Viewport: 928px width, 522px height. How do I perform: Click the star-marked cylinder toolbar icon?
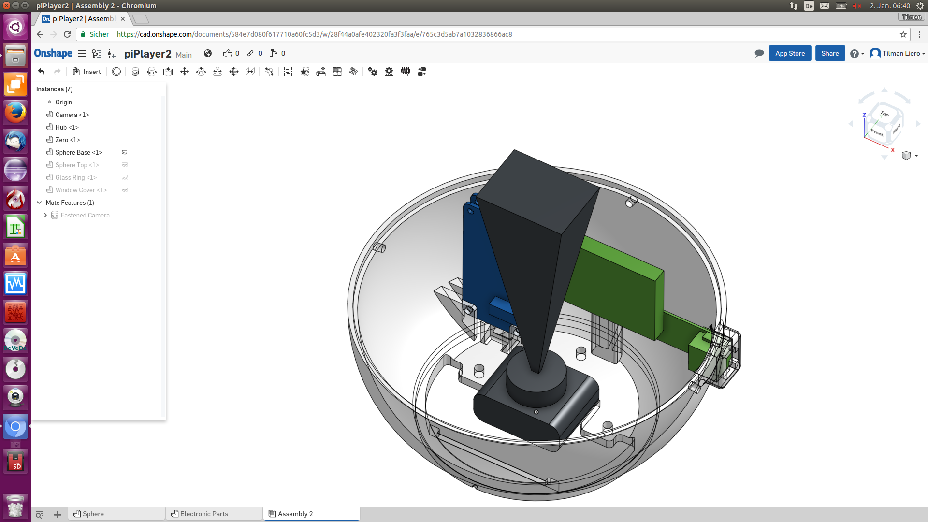click(x=304, y=72)
